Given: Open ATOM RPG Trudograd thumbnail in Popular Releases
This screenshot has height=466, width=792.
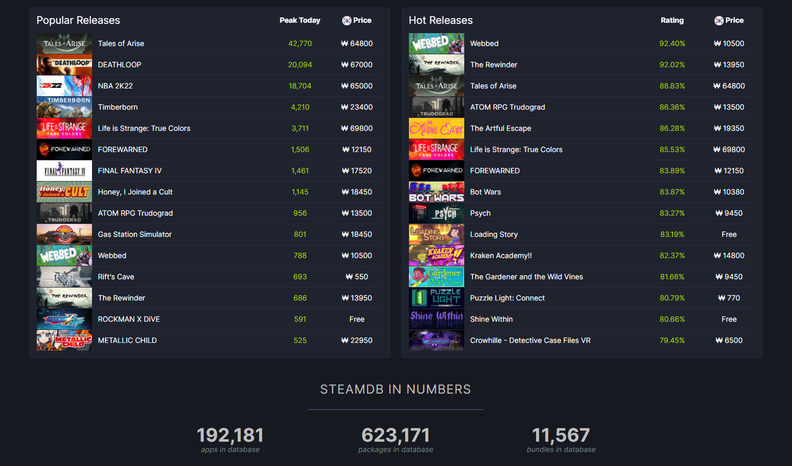Looking at the screenshot, I should tap(64, 213).
